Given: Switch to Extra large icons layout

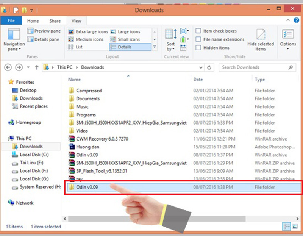Looking at the screenshot, I should tap(88, 32).
